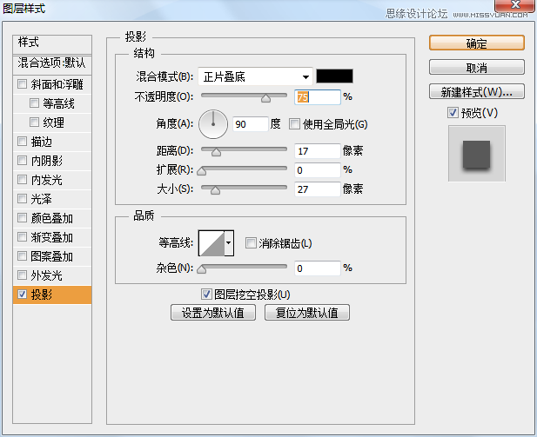The image size is (537, 437).
Task: Toggle 使用全局光(G) checkbox
Action: [294, 123]
